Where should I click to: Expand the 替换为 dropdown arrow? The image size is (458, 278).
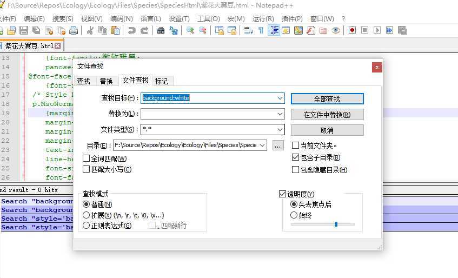(280, 114)
